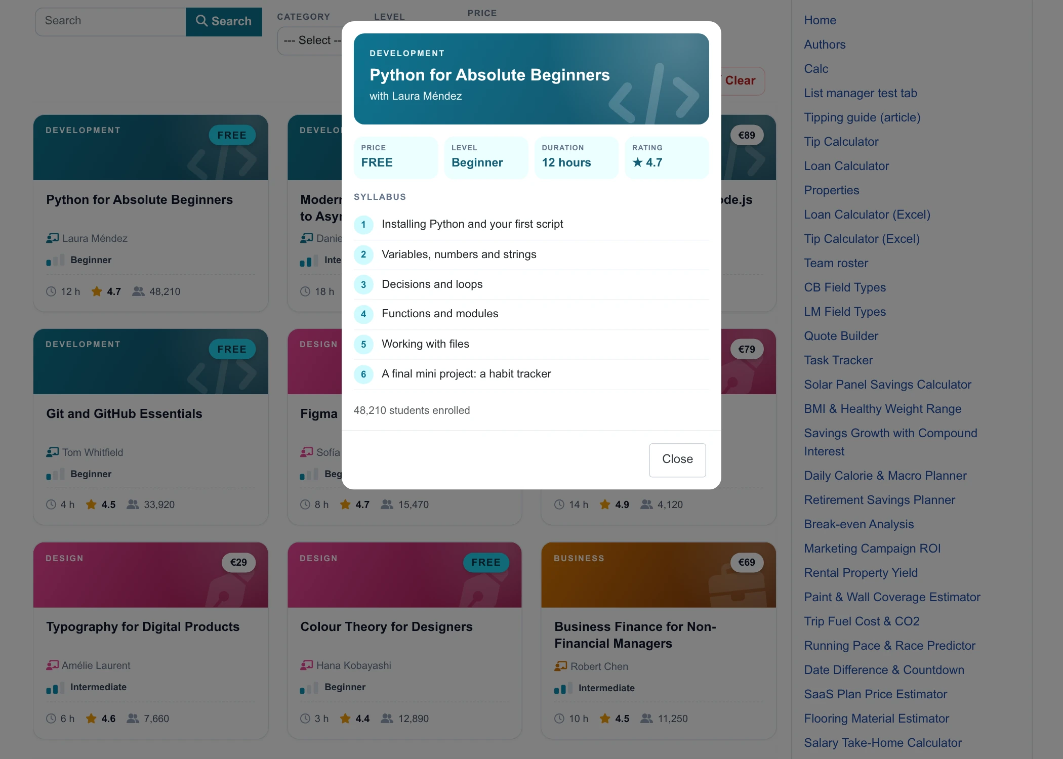
Task: Click the modal header code brackets graphic
Action: tap(653, 94)
